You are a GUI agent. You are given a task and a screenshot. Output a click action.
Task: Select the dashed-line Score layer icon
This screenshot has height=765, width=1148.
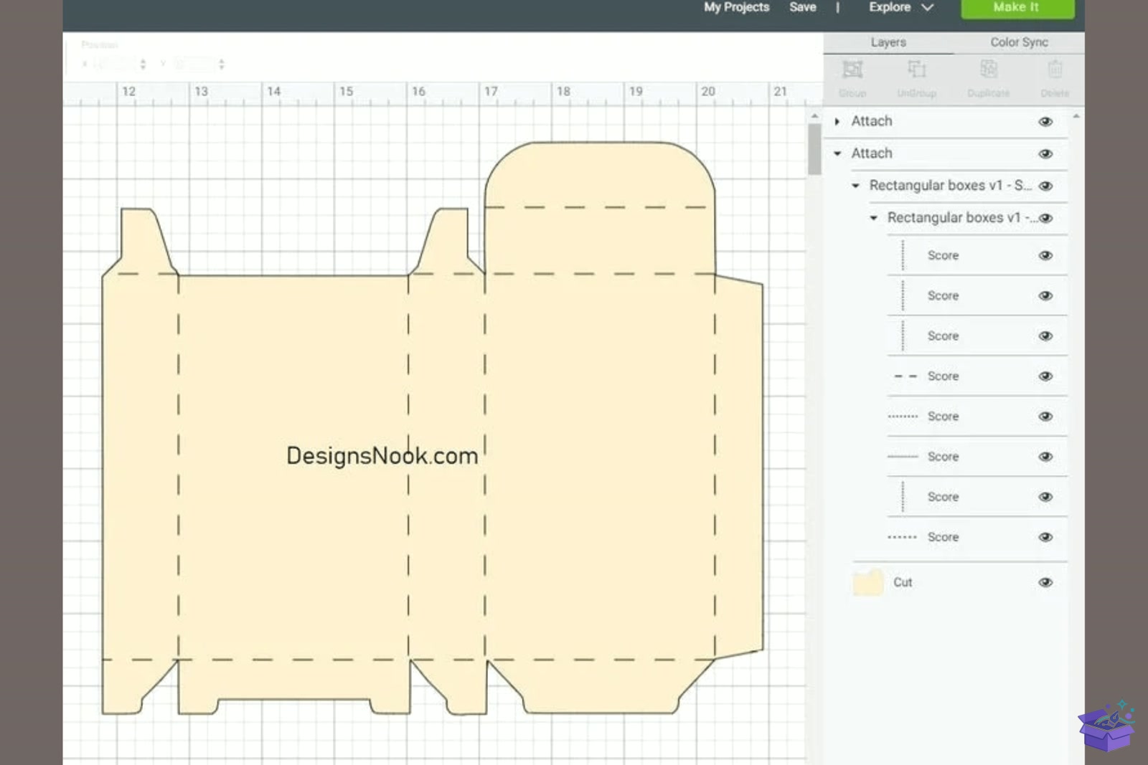905,376
